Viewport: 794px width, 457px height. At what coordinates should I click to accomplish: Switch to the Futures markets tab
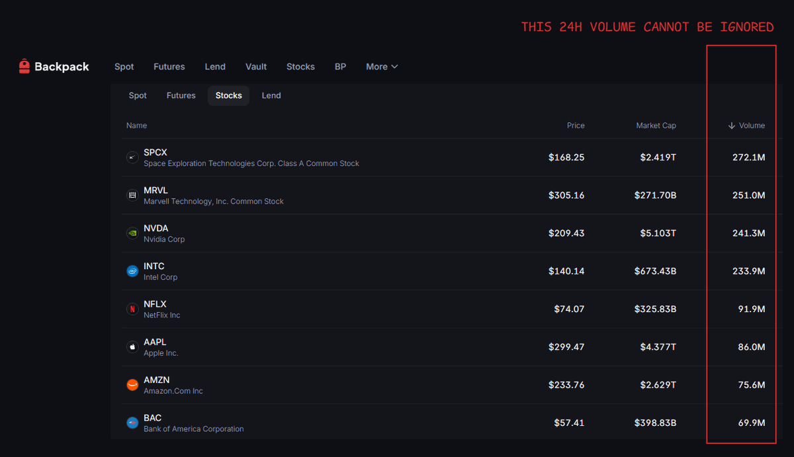pyautogui.click(x=181, y=95)
